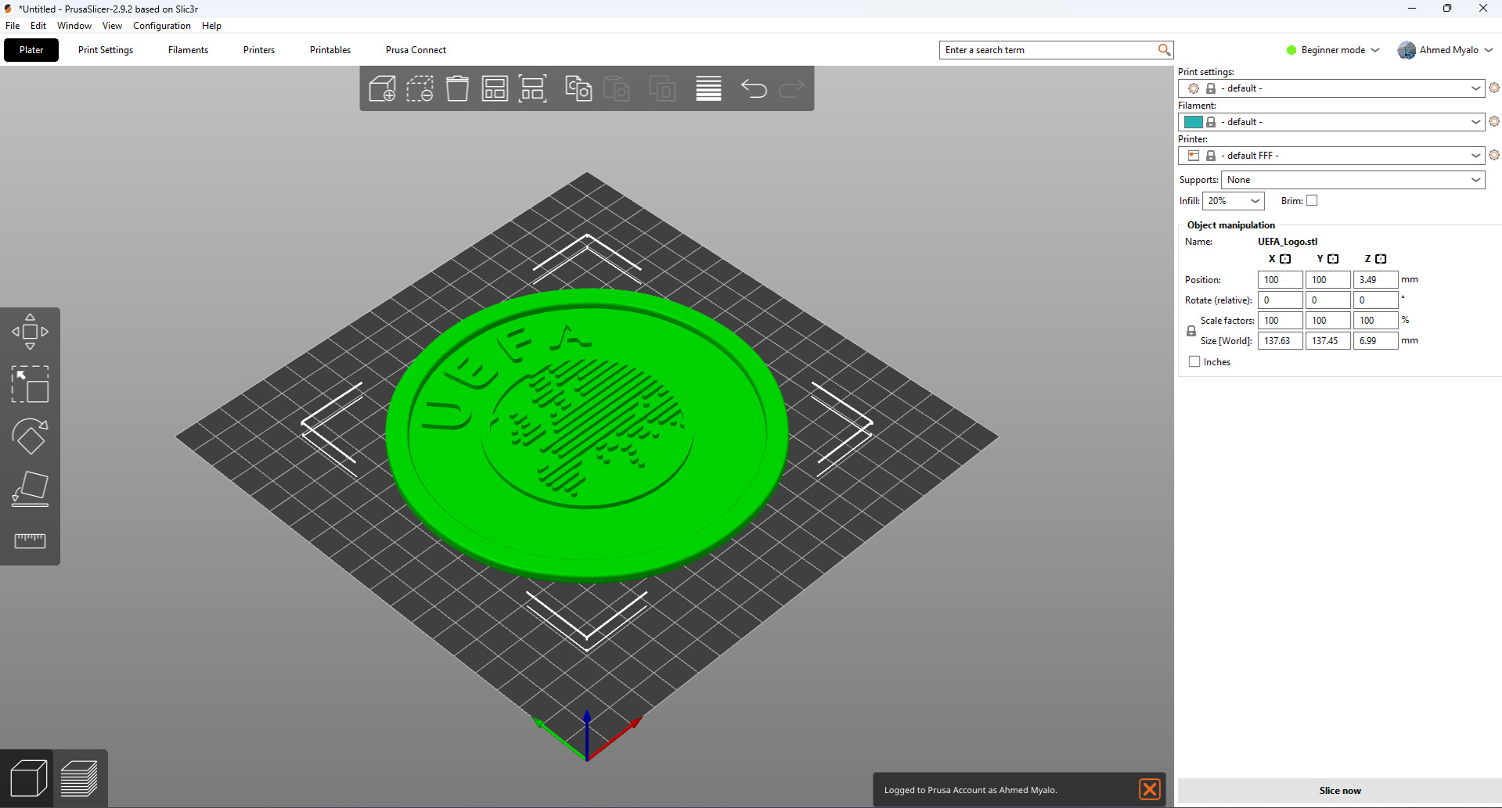Viewport: 1502px width, 808px height.
Task: Open the Infill percentage dropdown
Action: (1233, 201)
